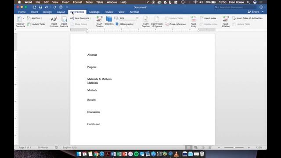Screen dimensions: 281x158
Task: Open Spotlight search in the menu bar
Action: 249,2
